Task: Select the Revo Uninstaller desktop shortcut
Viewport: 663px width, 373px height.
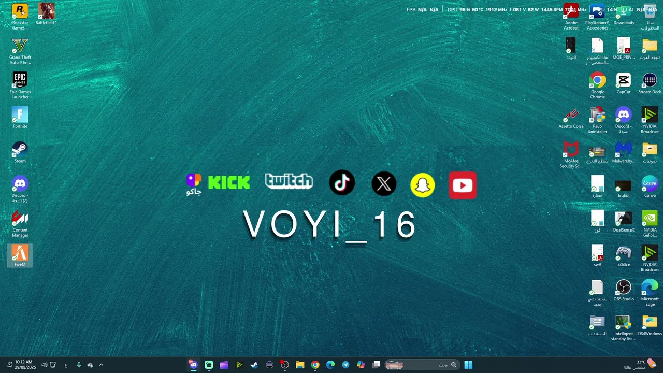Action: (x=597, y=120)
